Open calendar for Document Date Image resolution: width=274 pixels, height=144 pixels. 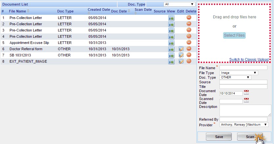point(246,93)
